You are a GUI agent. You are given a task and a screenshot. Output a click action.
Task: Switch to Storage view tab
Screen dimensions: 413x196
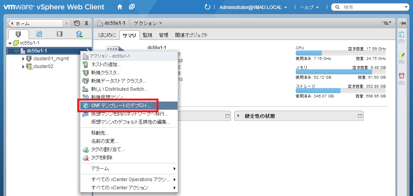click(x=60, y=34)
